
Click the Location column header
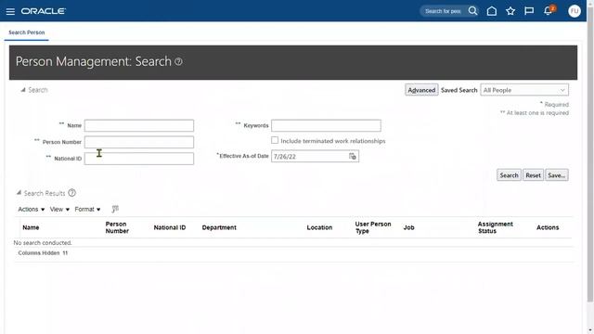click(x=319, y=227)
